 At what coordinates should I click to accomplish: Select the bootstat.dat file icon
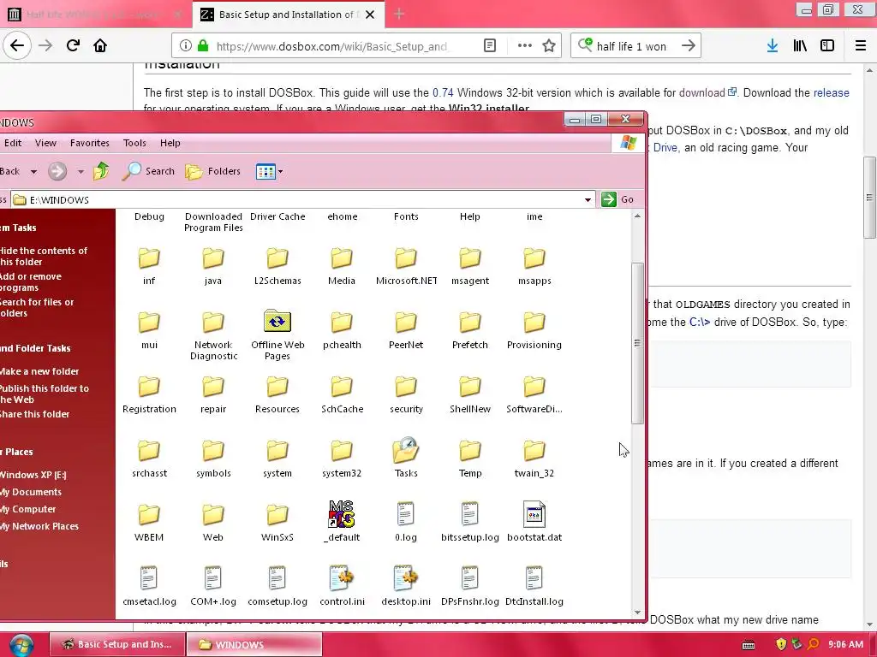coord(534,514)
